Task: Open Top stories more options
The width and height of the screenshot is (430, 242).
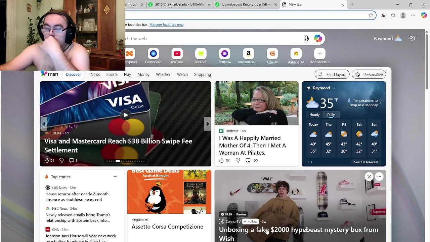Action: [115, 176]
